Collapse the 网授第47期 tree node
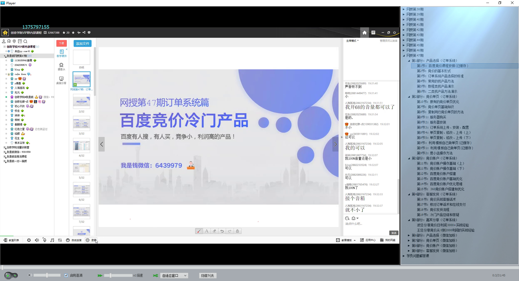Viewport: 519px width, 281px height. (404, 55)
